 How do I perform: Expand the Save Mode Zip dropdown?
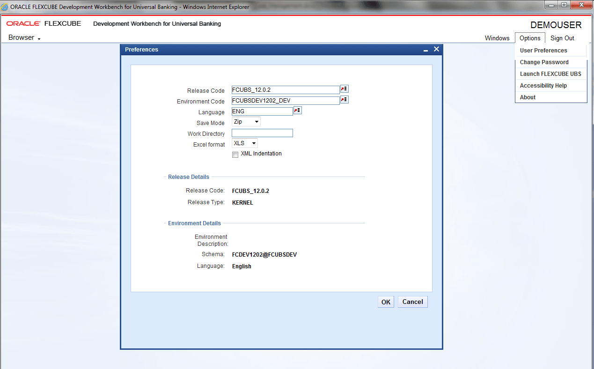click(246, 122)
